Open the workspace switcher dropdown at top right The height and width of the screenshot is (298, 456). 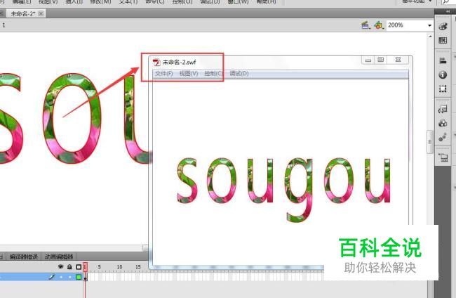pyautogui.click(x=416, y=1)
